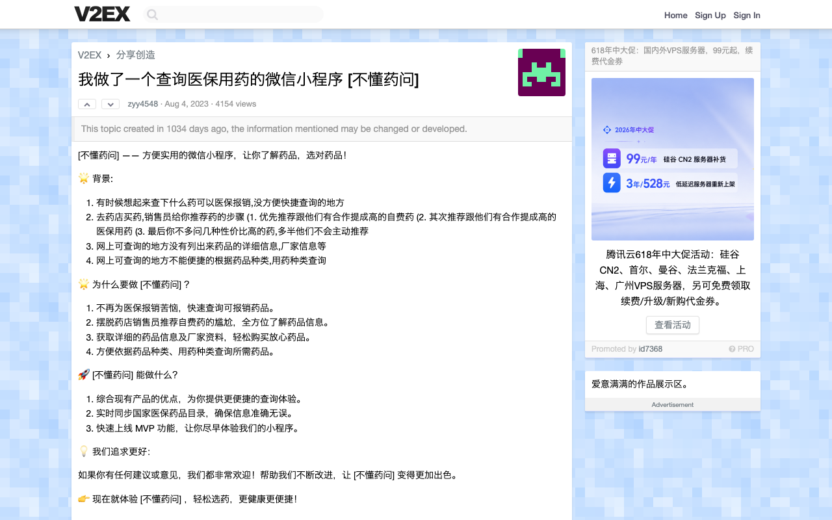The width and height of the screenshot is (832, 520).
Task: Follow the V2EX breadcrumb link
Action: tap(90, 55)
